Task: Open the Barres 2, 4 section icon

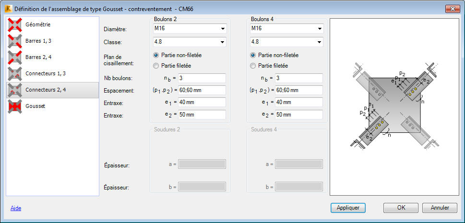Action: click(15, 57)
